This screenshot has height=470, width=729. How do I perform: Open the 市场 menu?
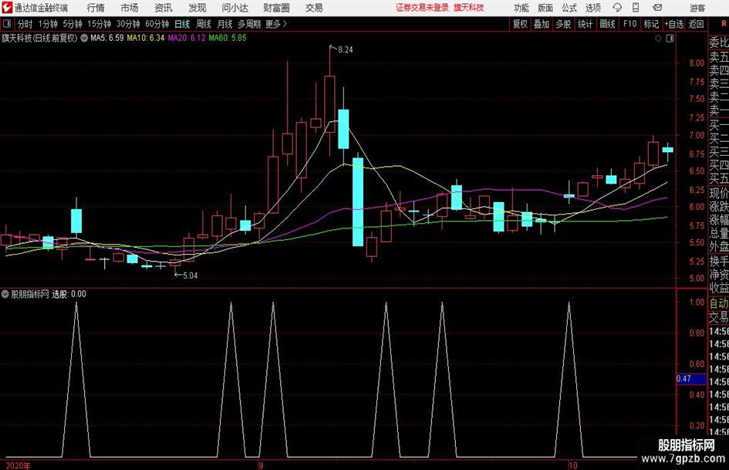click(130, 8)
